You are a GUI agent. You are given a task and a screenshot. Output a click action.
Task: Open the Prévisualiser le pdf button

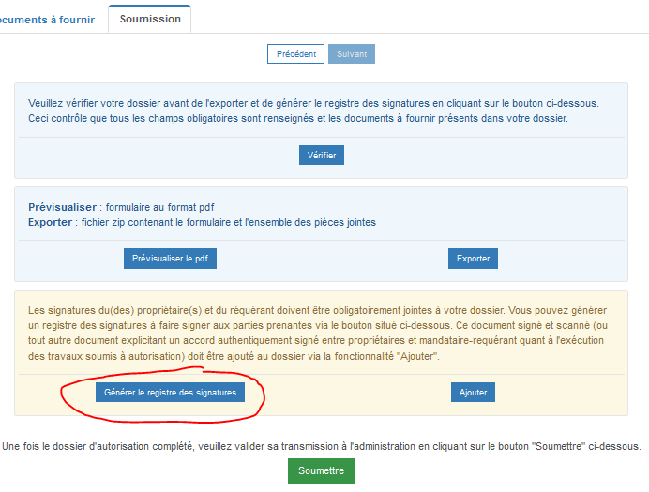pyautogui.click(x=170, y=259)
